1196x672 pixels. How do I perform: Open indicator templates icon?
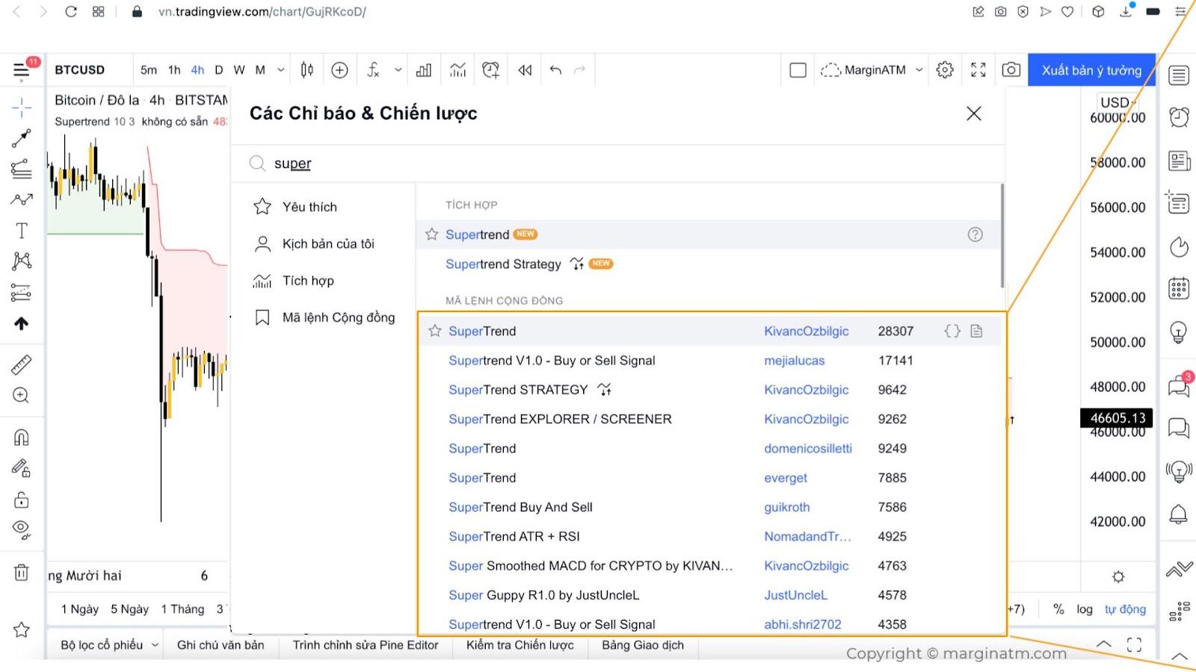click(457, 70)
